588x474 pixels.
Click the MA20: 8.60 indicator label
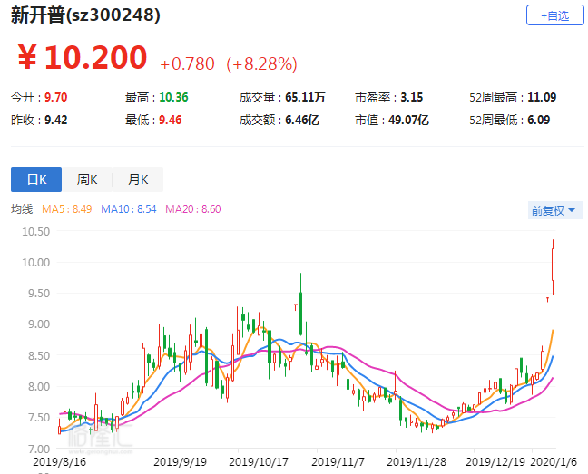(193, 209)
